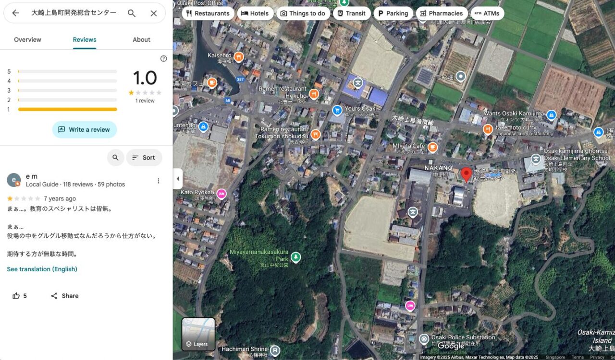
Task: Click Osaki Elementary School marker
Action: pos(536,159)
